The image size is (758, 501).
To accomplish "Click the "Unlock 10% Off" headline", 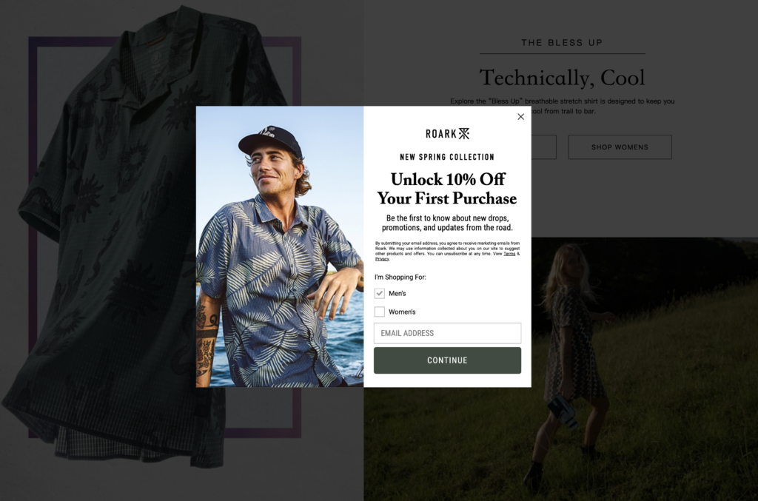I will click(x=447, y=189).
